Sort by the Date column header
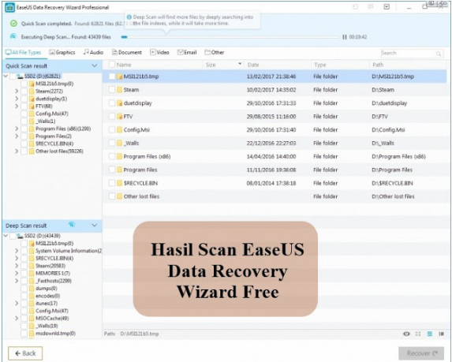The image size is (452, 362). [x=253, y=65]
